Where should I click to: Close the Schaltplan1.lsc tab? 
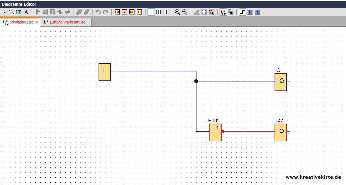37,22
